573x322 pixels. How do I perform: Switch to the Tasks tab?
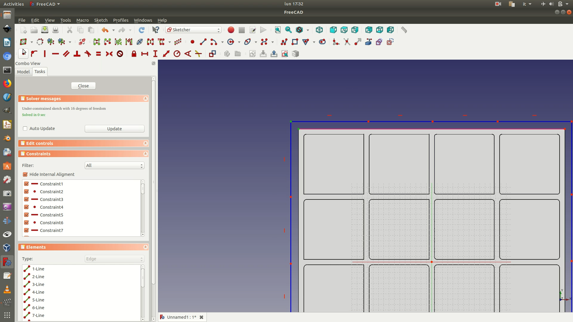pyautogui.click(x=40, y=72)
